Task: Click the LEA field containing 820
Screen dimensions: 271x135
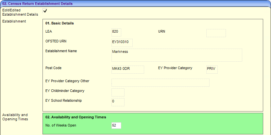Action: coord(116,32)
